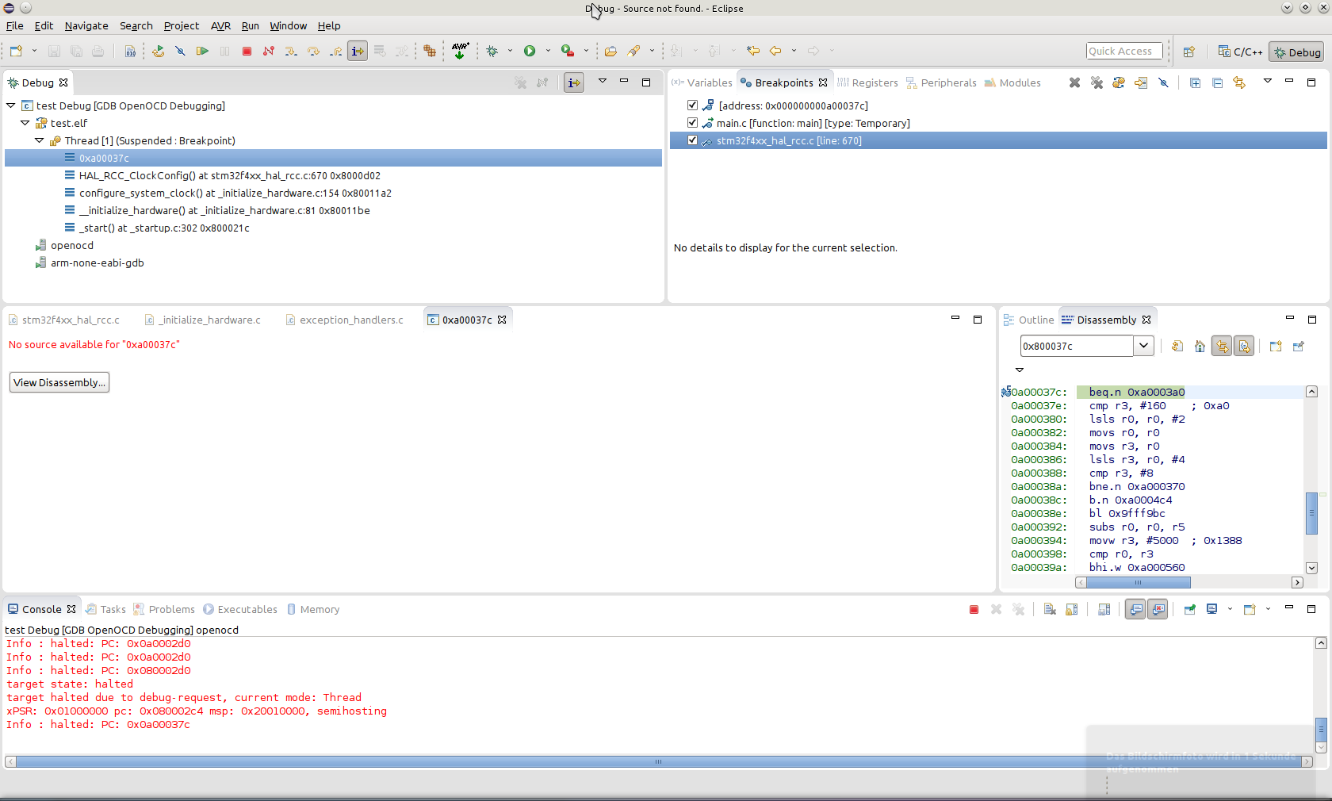Open the New wizard dropdown arrow
This screenshot has width=1332, height=801.
pos(34,51)
